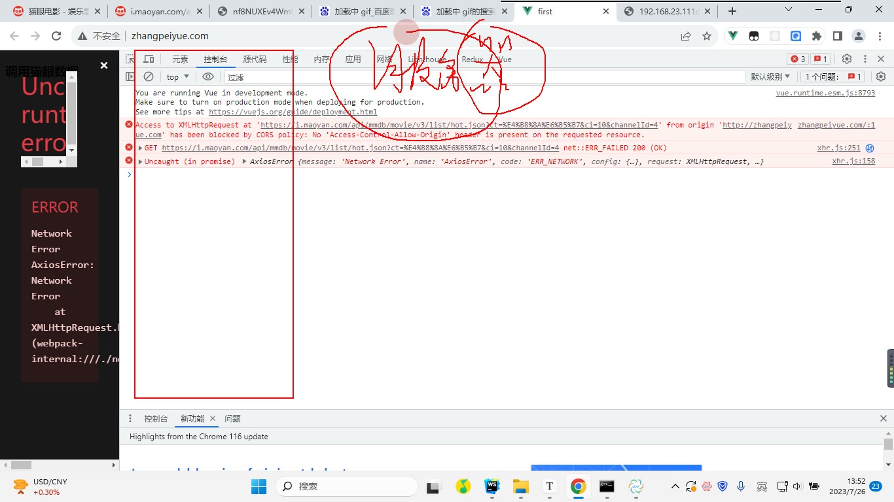Open the Chrome profile avatar
Viewport: 894px width, 502px height.
click(859, 36)
